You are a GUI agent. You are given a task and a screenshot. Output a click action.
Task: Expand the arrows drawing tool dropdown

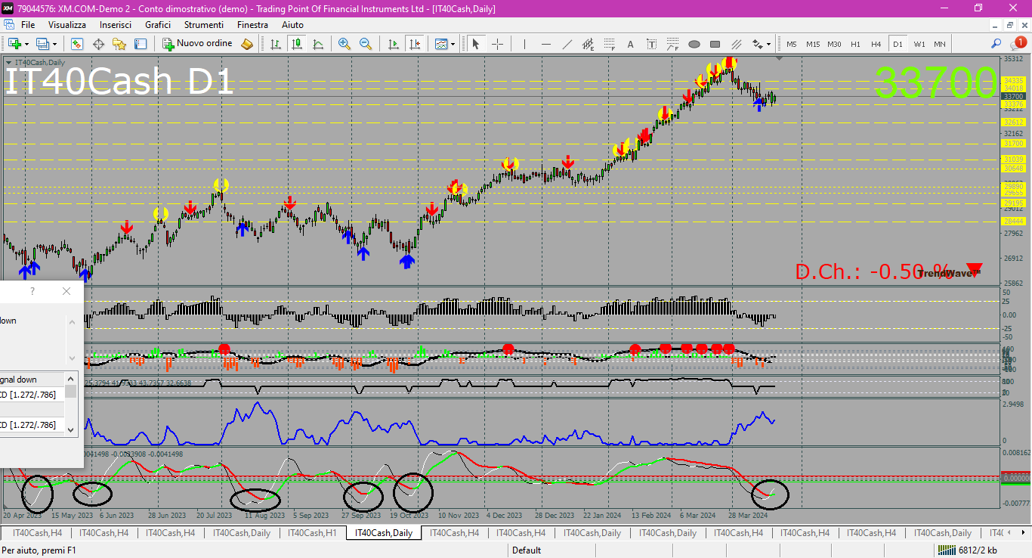(768, 44)
